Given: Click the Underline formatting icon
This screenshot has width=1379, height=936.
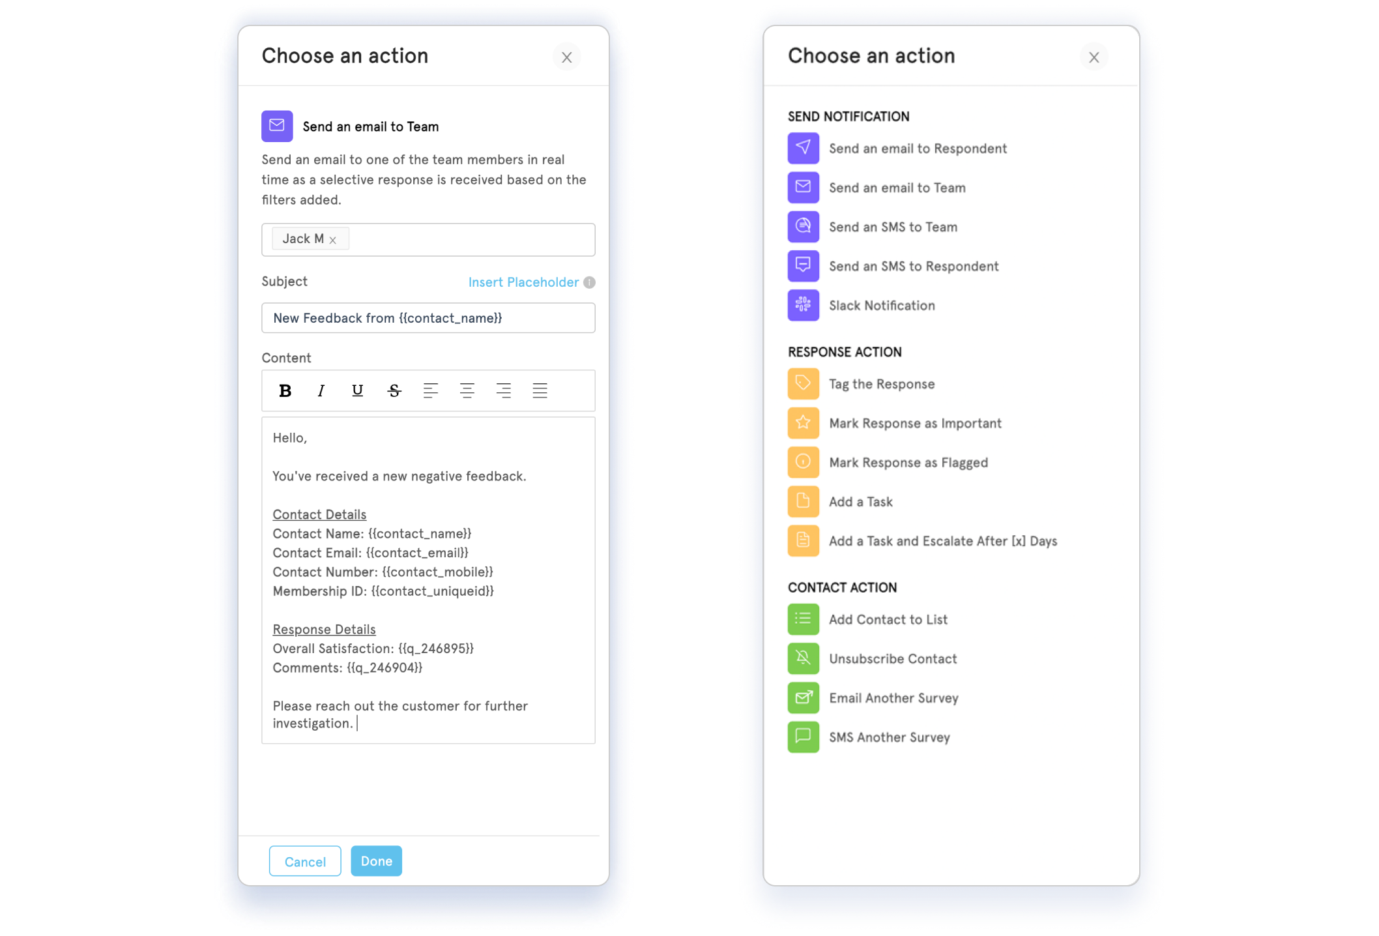Looking at the screenshot, I should (x=358, y=390).
